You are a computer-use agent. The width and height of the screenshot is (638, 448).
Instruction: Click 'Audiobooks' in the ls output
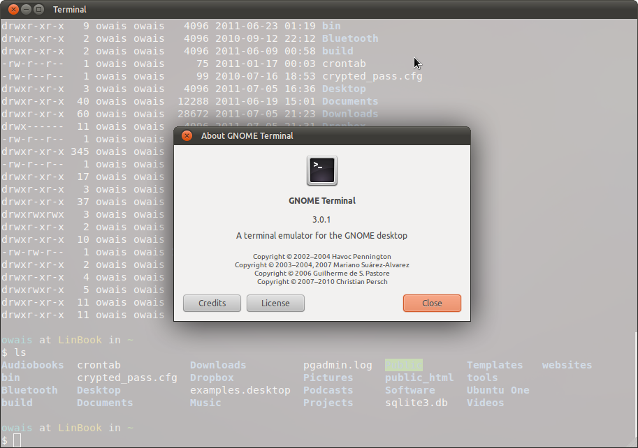coord(33,365)
